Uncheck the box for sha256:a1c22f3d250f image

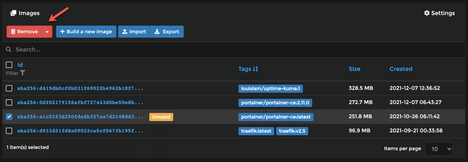click(x=9, y=117)
